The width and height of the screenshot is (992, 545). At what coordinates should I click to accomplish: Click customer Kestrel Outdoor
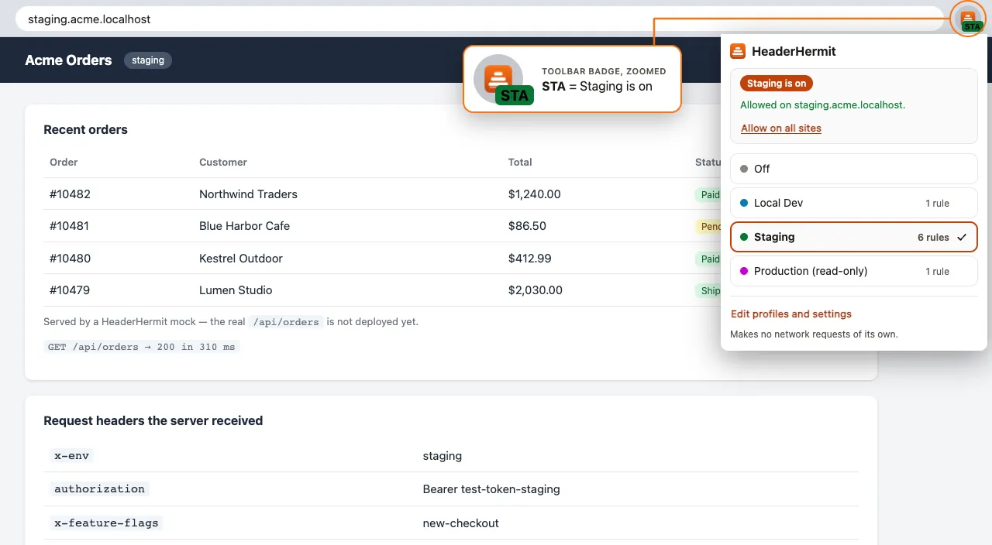(241, 259)
